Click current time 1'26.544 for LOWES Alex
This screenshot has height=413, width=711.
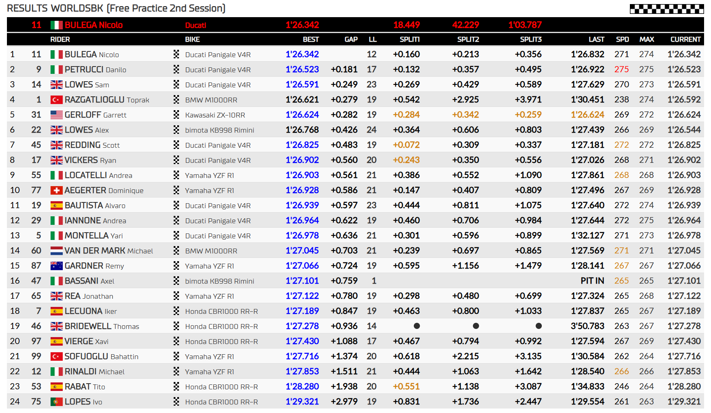pyautogui.click(x=684, y=130)
